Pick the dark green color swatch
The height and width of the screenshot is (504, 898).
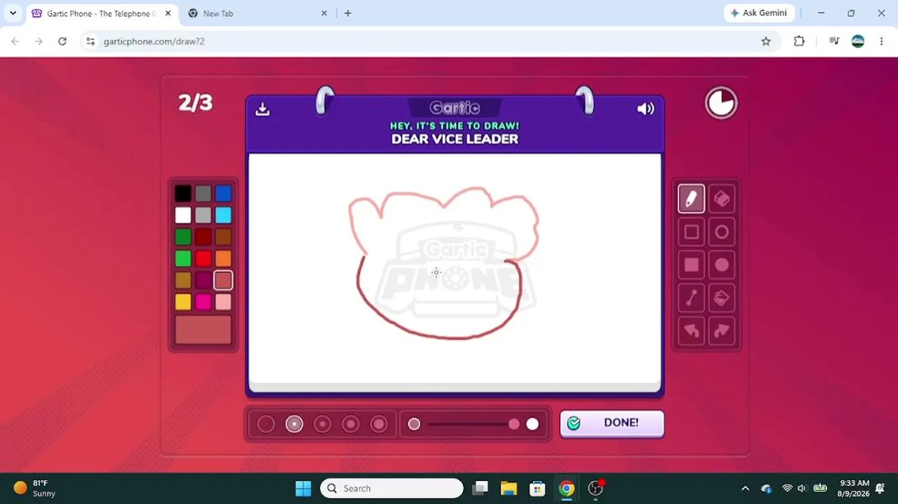click(x=183, y=237)
